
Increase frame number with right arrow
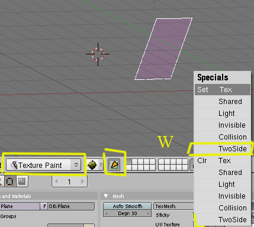pos(82,181)
